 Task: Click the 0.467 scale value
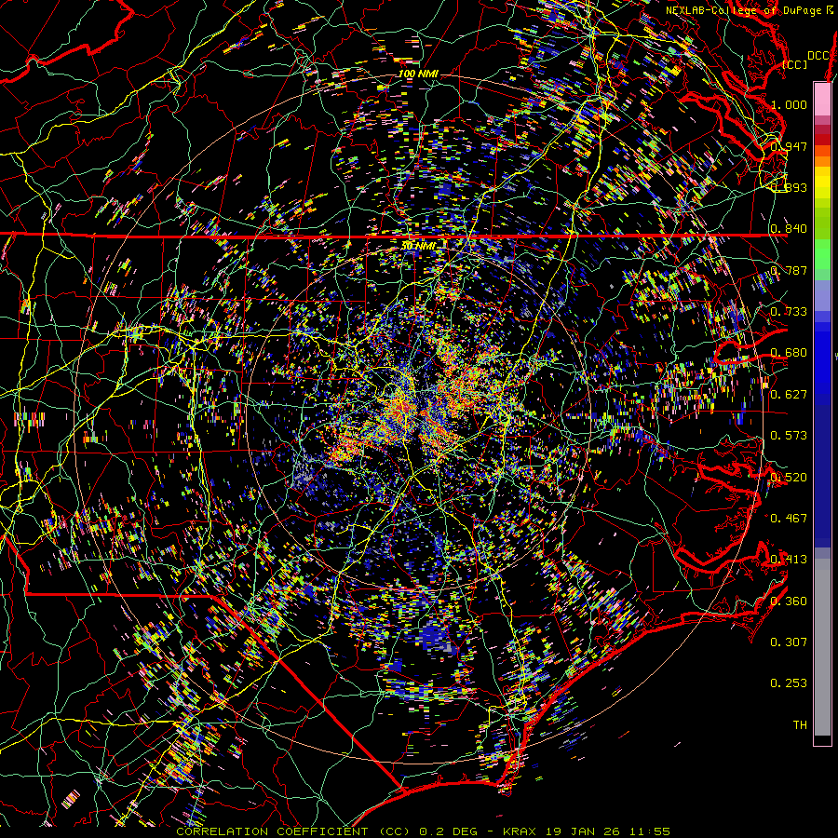pos(789,519)
